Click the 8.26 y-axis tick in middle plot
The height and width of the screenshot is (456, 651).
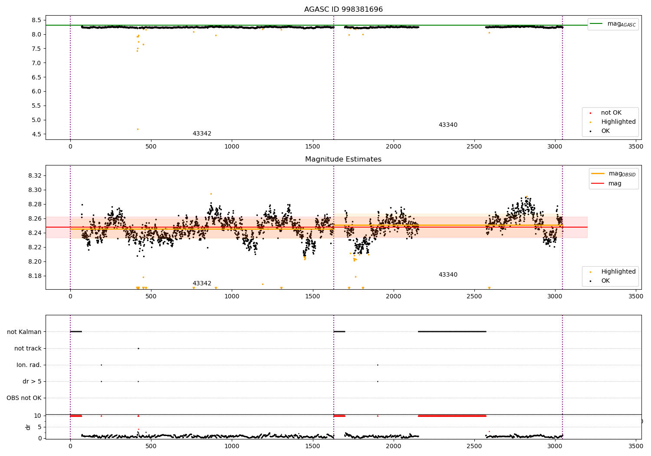click(x=35, y=218)
